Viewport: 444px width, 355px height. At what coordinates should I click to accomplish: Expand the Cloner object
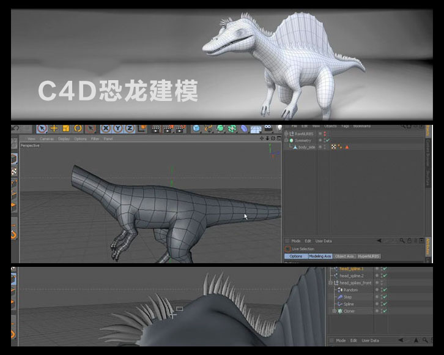(x=334, y=311)
